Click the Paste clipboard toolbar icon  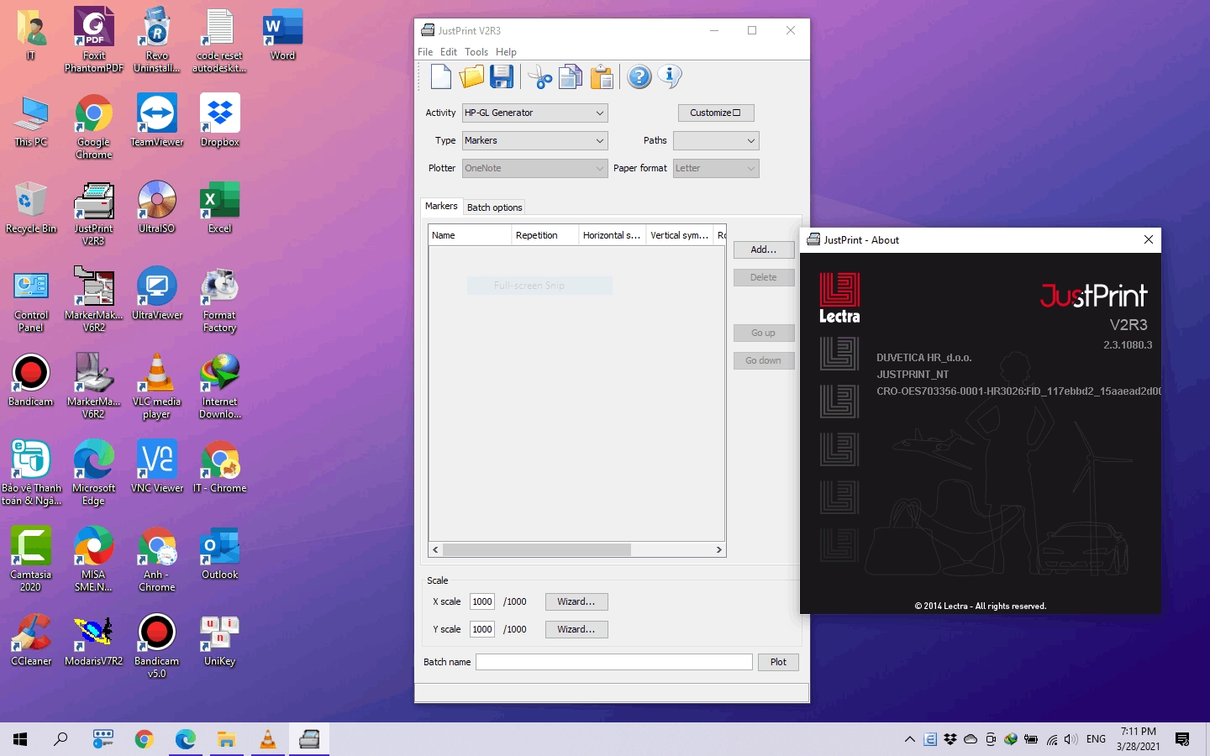tap(602, 77)
